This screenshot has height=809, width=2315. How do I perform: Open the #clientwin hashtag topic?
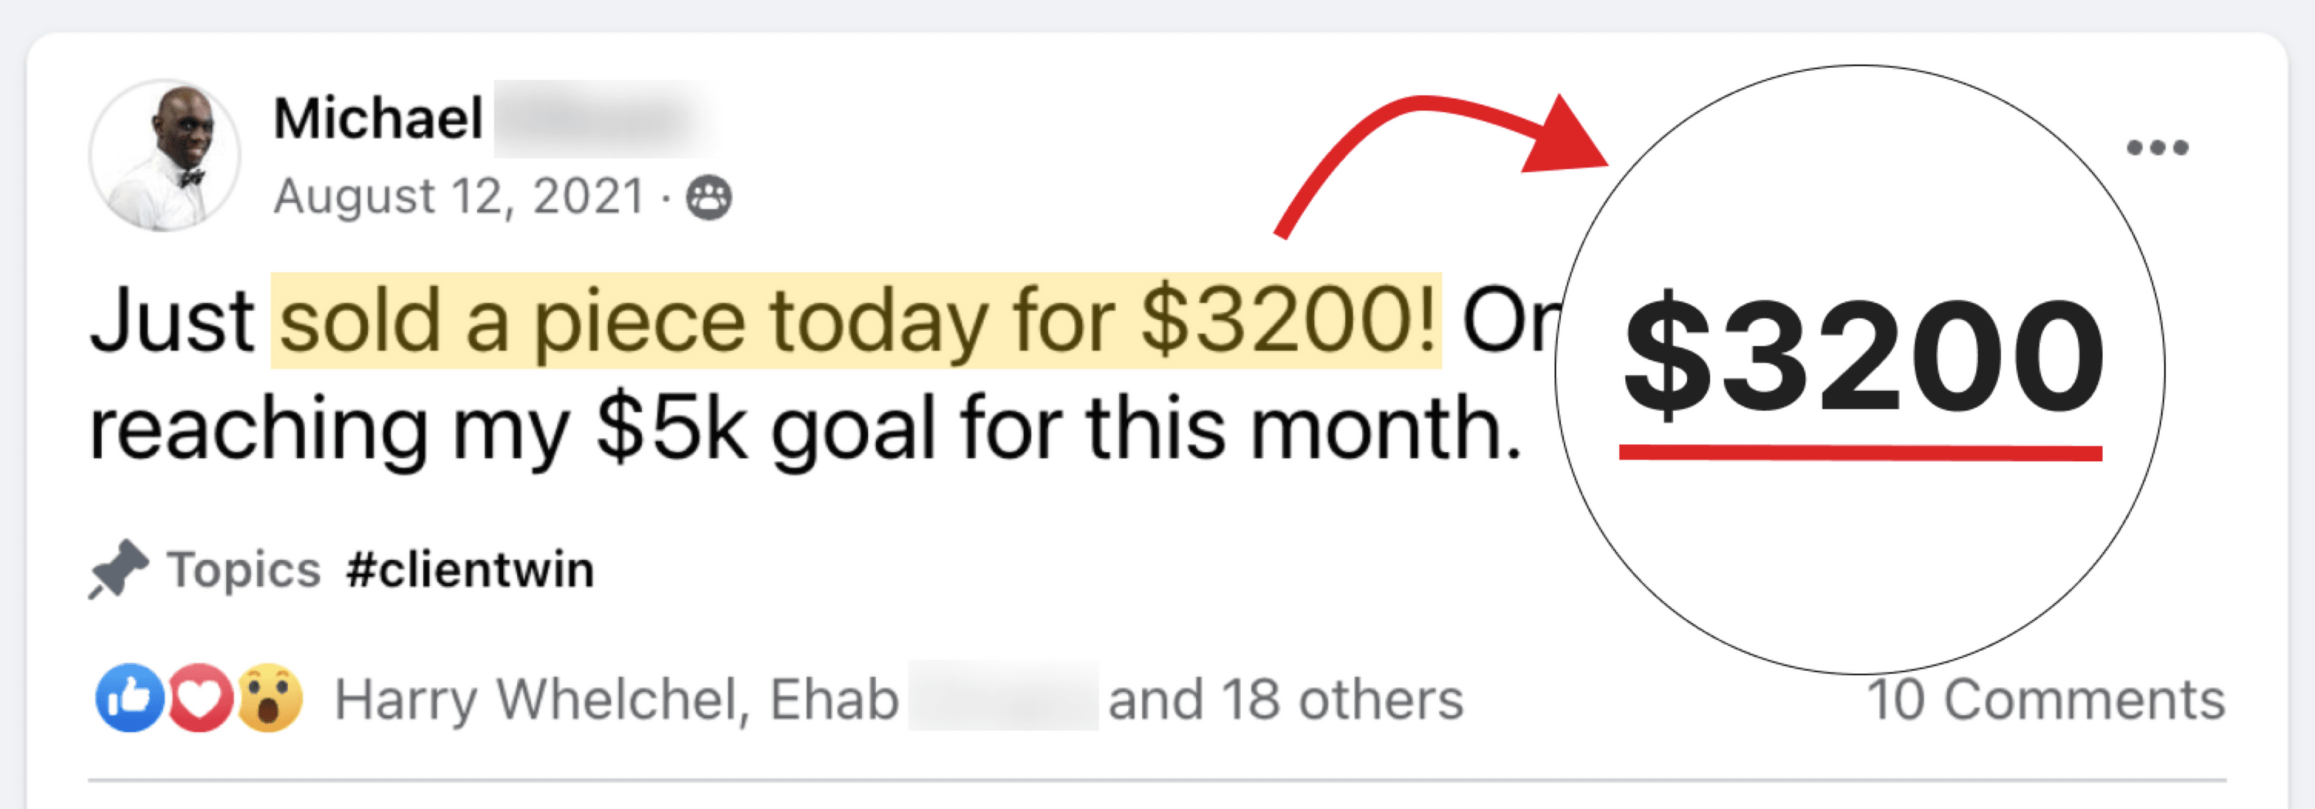tap(470, 570)
